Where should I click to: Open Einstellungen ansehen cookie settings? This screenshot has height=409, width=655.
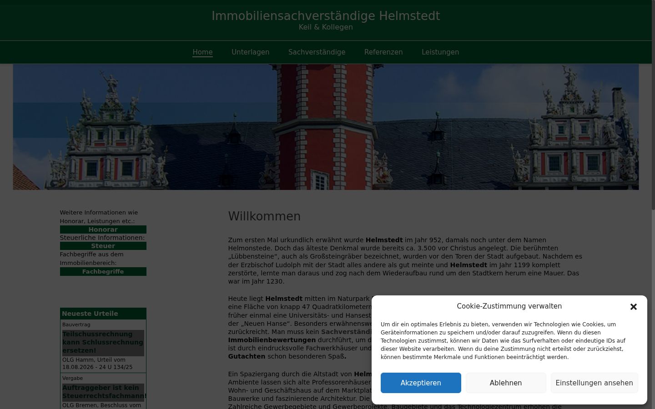[594, 383]
